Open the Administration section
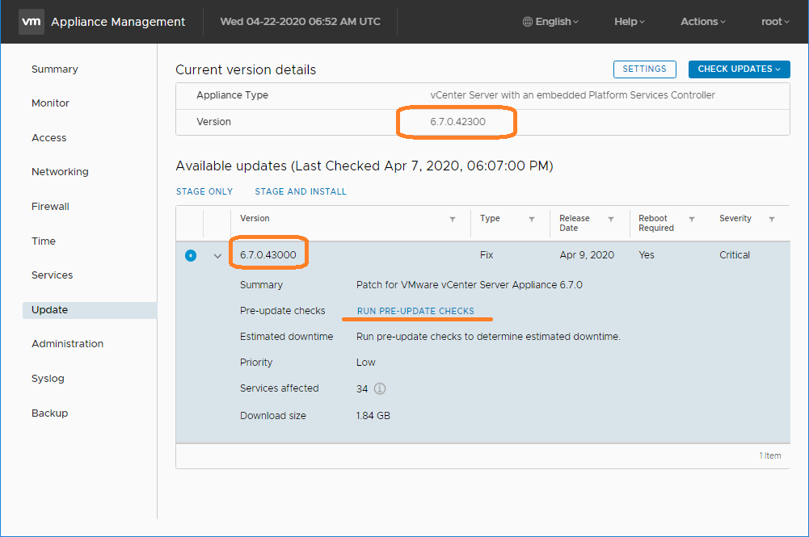 pos(68,343)
